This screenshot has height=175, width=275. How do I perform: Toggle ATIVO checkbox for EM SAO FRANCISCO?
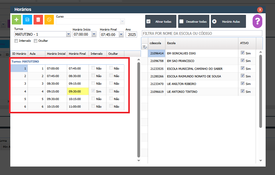pos(243,60)
